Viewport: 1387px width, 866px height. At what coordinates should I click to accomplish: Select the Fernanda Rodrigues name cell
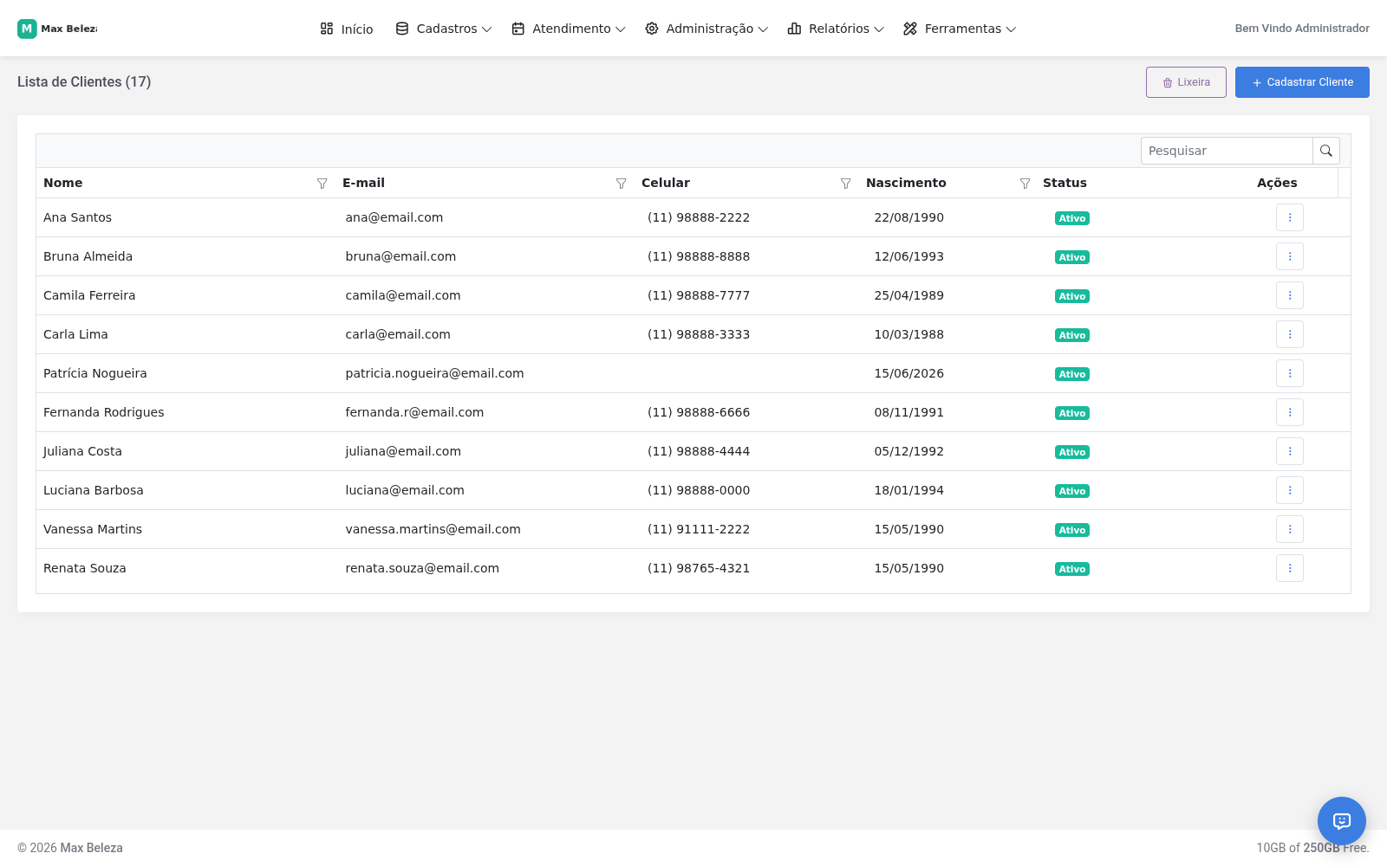(x=104, y=412)
